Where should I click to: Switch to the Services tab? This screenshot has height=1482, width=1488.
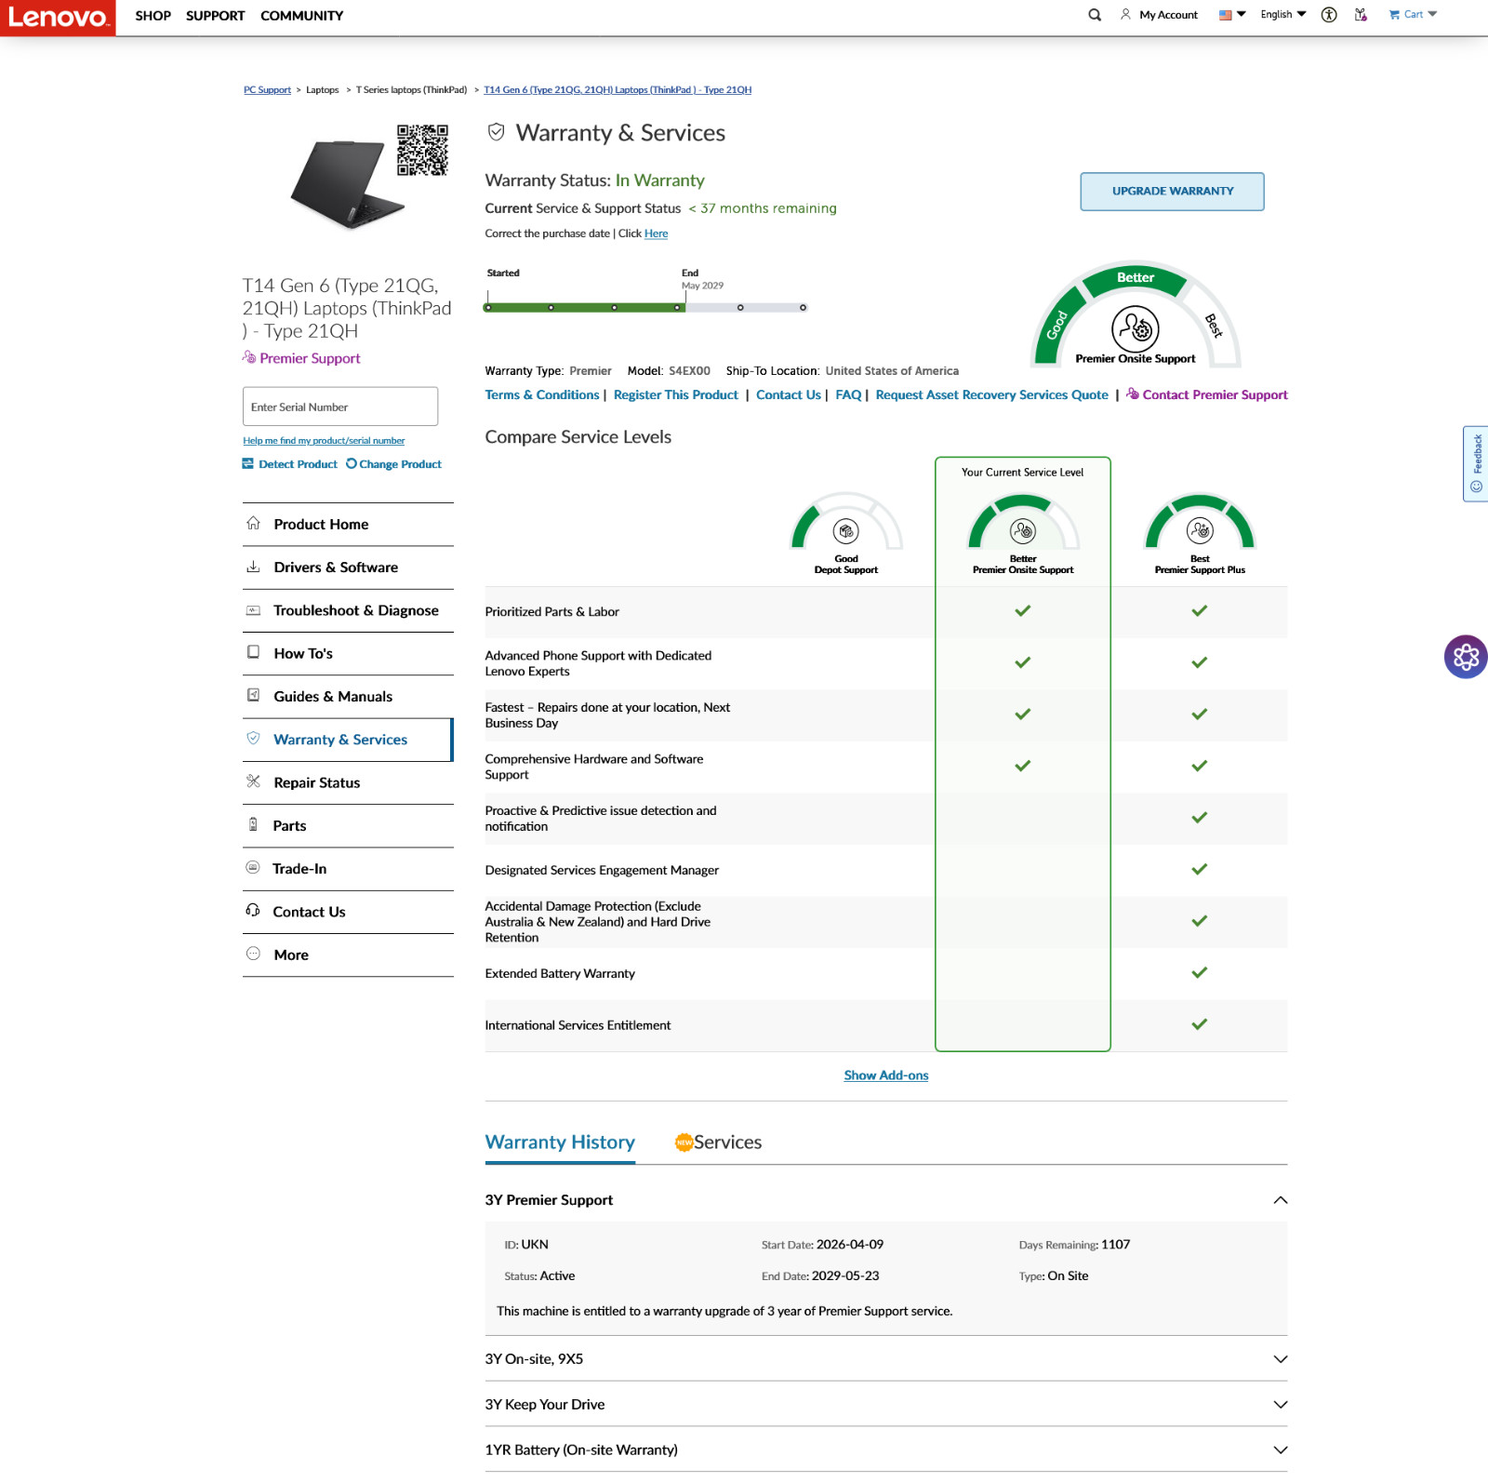718,1142
